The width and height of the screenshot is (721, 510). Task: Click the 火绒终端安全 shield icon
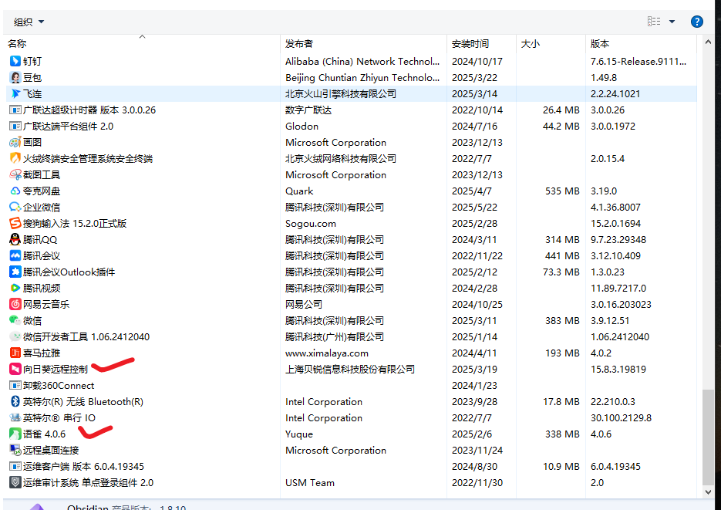pos(15,158)
